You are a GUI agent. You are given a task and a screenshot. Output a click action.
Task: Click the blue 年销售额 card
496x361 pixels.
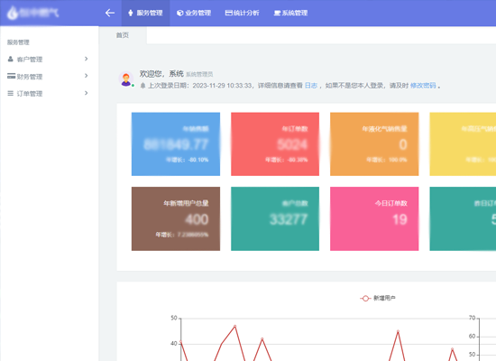point(176,143)
